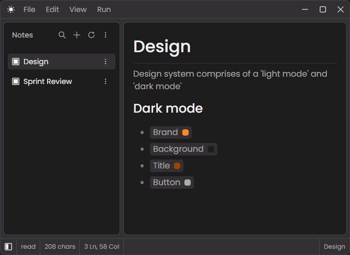This screenshot has width=350, height=255.
Task: Click the Title burnt-orange color swatch
Action: click(x=177, y=166)
